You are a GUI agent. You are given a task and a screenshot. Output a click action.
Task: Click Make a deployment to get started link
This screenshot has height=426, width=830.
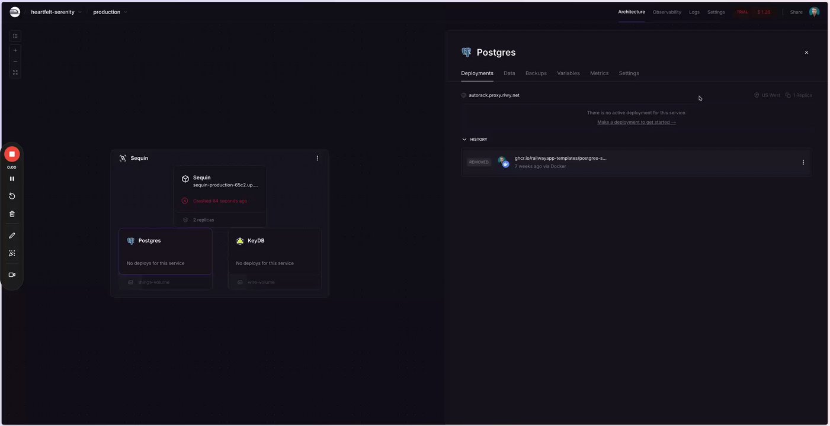tap(636, 122)
